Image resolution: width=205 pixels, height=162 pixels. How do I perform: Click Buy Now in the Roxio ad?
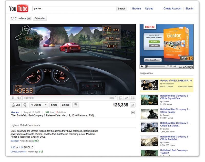(154, 42)
